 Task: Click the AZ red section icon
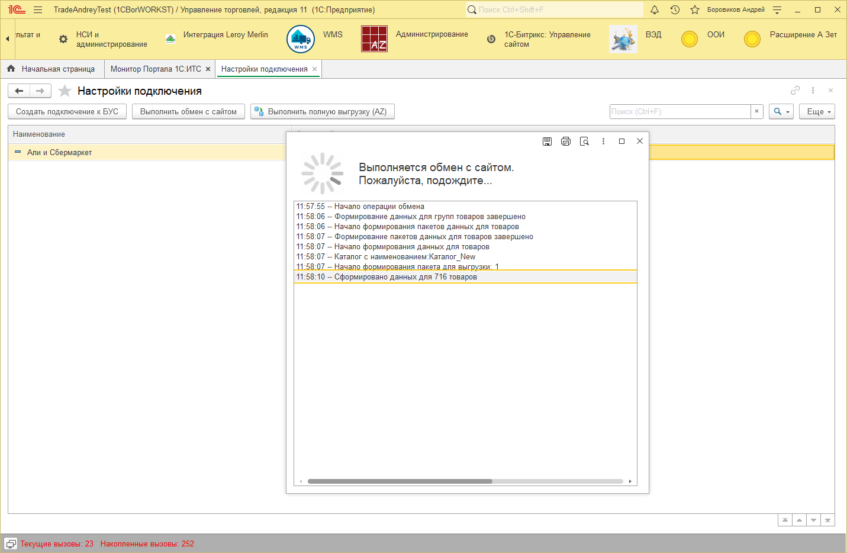(x=374, y=39)
